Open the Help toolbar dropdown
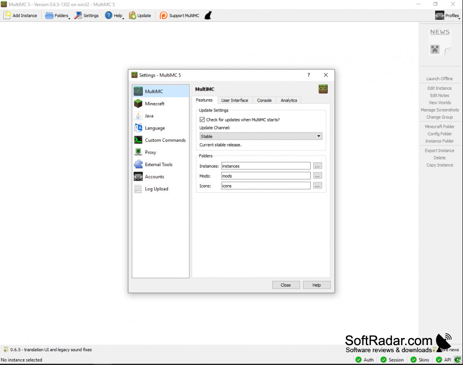 [x=114, y=15]
